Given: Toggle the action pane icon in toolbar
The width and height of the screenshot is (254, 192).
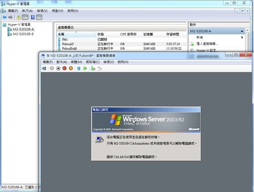Looking at the screenshot, I should coord(39,17).
